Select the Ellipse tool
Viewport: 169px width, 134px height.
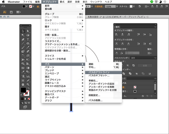point(28,44)
